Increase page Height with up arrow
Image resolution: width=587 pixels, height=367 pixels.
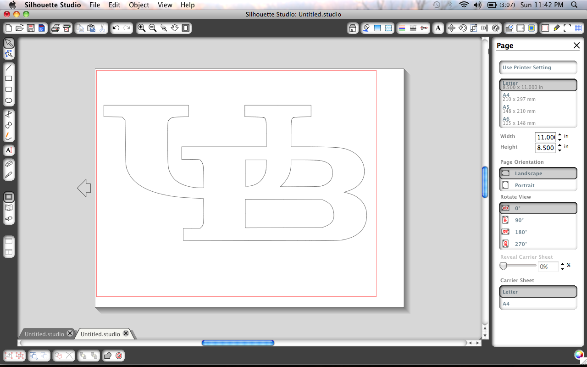pyautogui.click(x=560, y=145)
